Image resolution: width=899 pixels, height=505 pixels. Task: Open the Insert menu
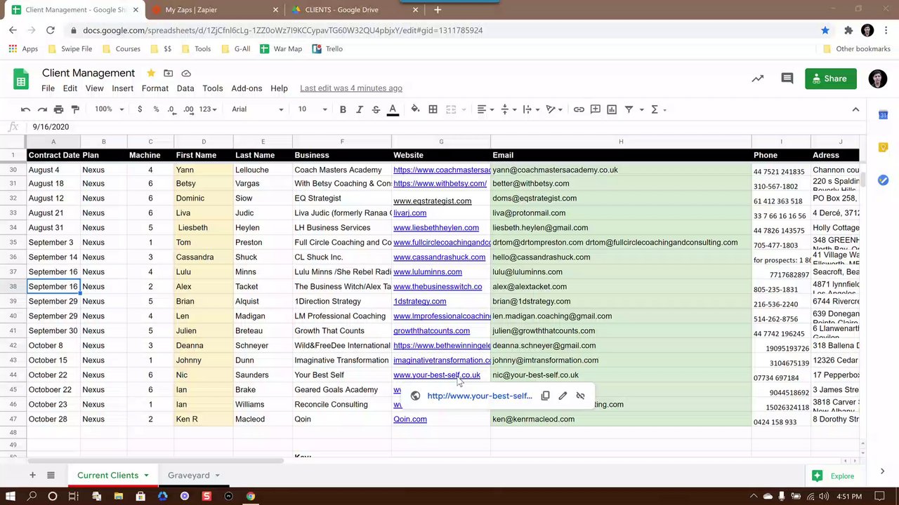tap(122, 88)
